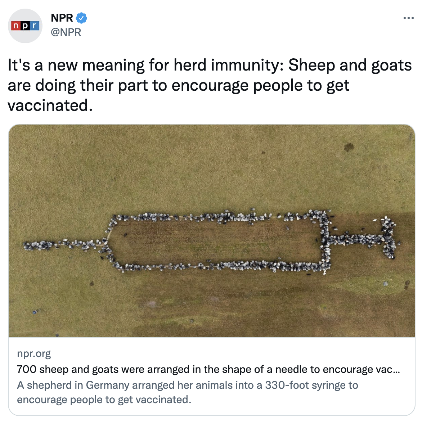
Task: Click the blue 'r' in NPR logo
Action: pyautogui.click(x=34, y=26)
